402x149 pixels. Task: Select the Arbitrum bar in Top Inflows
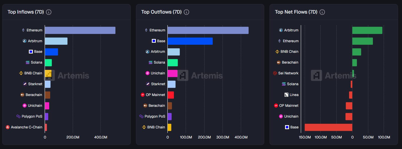(x=56, y=41)
